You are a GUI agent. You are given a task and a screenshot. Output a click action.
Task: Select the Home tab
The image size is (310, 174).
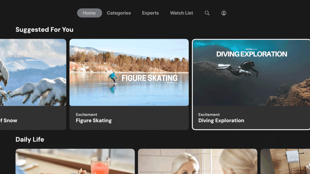(89, 13)
